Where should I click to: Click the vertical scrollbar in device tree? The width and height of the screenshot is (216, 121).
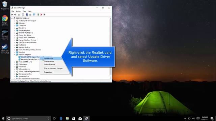(x=110, y=48)
